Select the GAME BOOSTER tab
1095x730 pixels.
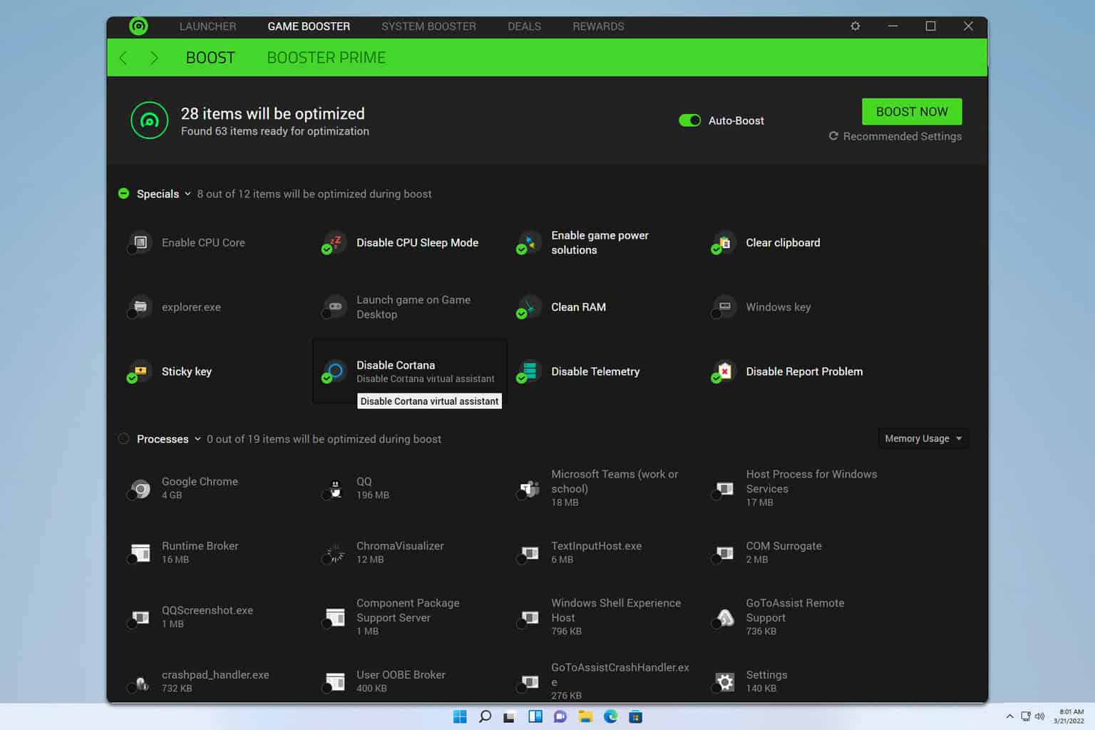[309, 26]
